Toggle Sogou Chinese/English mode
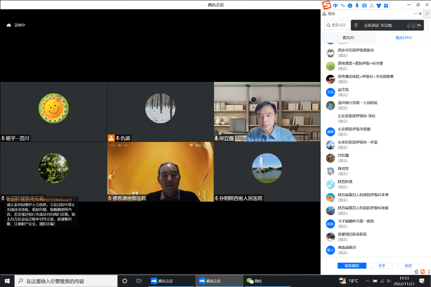Viewport: 431px width, 287px height. click(x=335, y=6)
